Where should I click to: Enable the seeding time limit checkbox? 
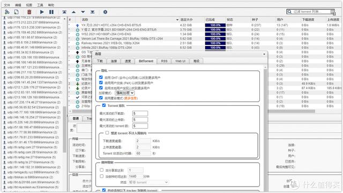[101, 176]
